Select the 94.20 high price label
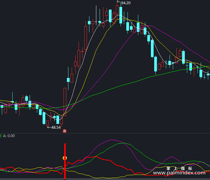 [x=126, y=3]
